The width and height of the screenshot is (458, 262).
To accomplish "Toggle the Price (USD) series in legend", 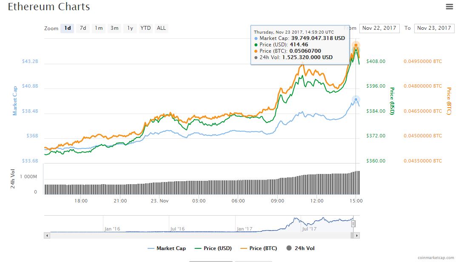I will point(213,248).
